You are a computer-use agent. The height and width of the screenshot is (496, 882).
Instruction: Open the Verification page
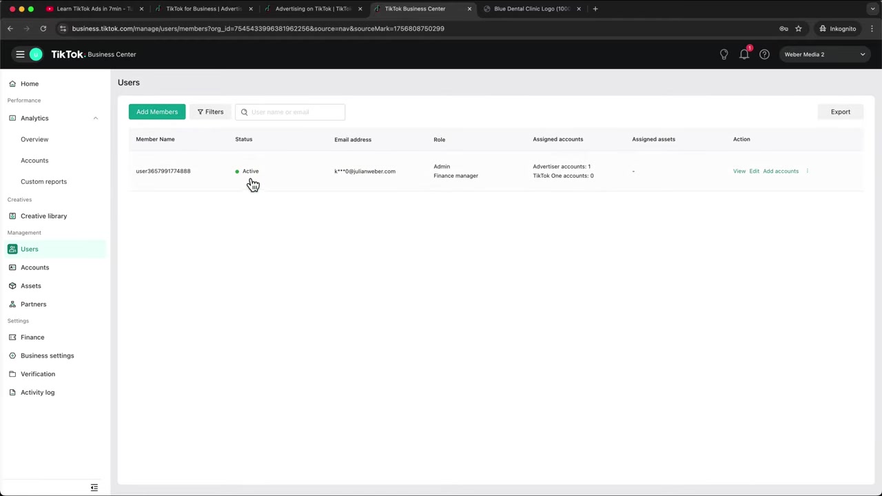[x=38, y=374]
